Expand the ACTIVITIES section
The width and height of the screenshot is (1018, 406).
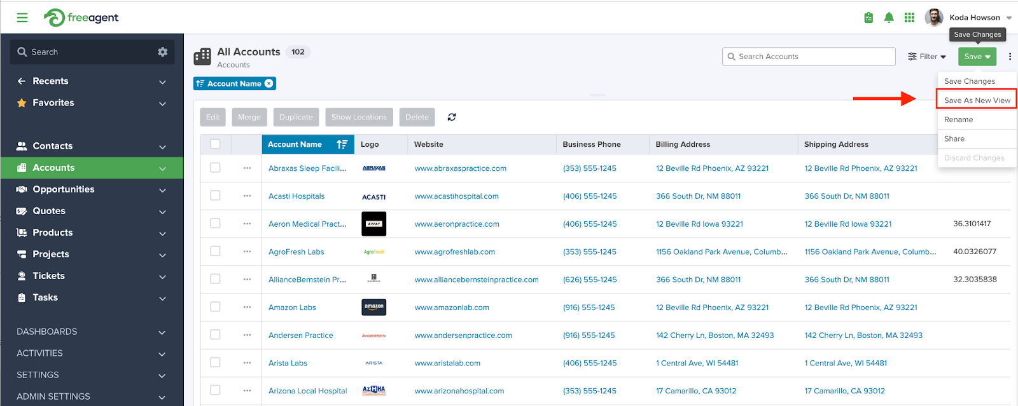click(162, 354)
